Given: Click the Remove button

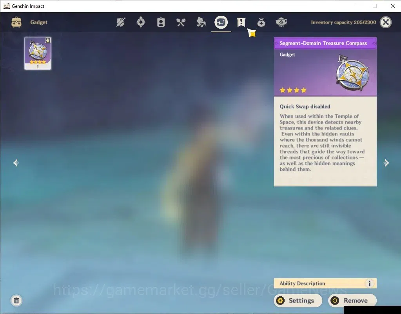Looking at the screenshot, I should tap(352, 300).
